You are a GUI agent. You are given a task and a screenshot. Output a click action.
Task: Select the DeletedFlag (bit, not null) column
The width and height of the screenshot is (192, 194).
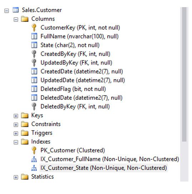[73, 89]
